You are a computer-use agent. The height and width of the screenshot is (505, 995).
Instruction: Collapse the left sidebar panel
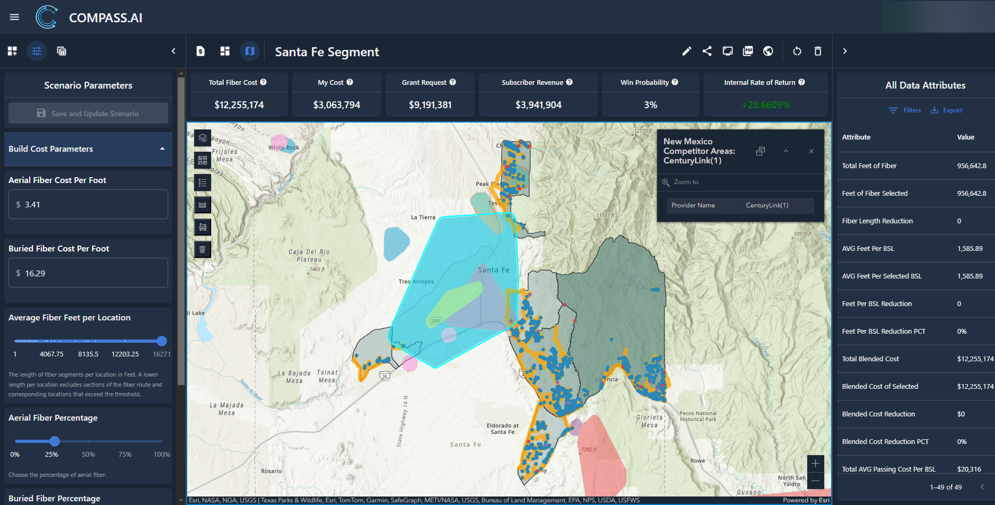pos(173,51)
